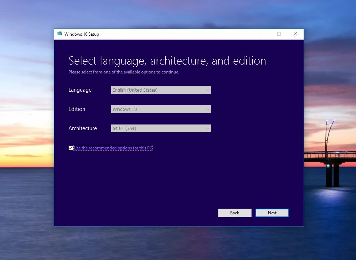The image size is (356, 260).
Task: Click the heading 'Select language, architecture, and edition'
Action: click(x=167, y=61)
